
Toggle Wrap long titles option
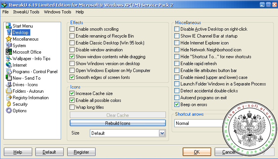click(72, 107)
